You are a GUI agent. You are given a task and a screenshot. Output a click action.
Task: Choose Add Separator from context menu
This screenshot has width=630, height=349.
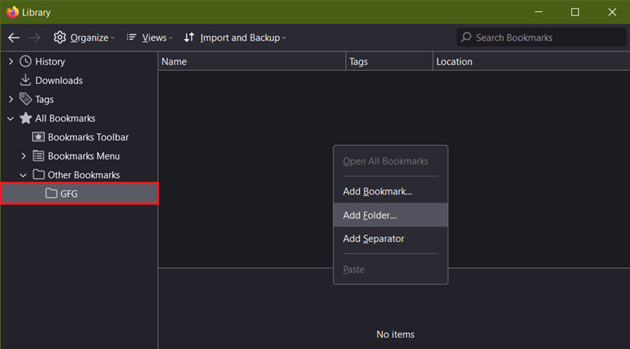391,239
